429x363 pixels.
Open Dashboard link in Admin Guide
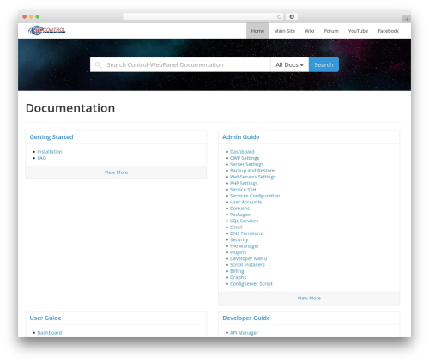coord(242,152)
